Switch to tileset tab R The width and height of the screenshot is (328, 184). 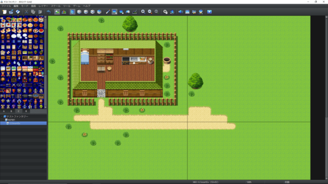26,111
